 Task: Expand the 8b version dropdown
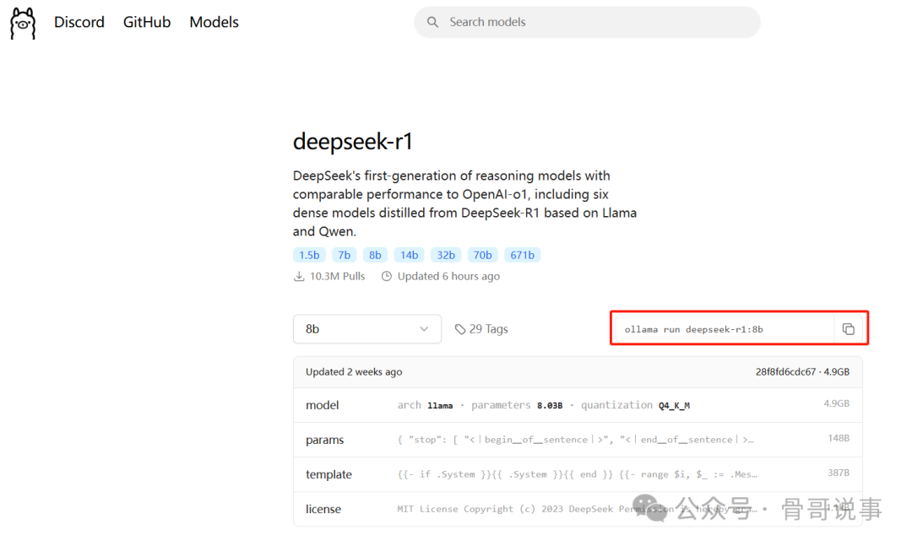[x=367, y=329]
